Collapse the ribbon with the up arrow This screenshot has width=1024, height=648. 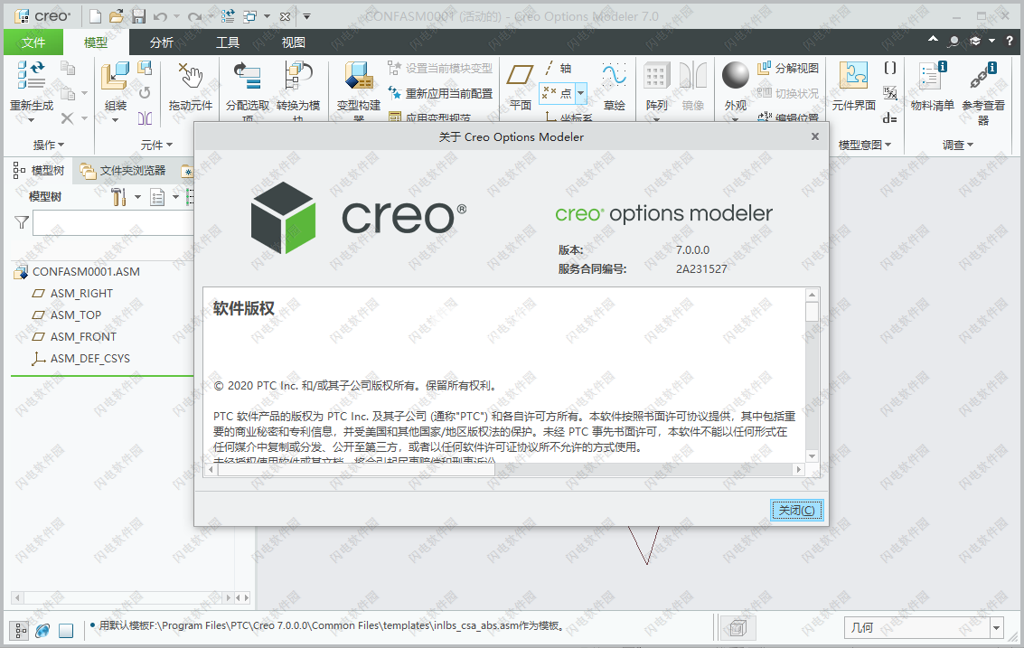[934, 40]
